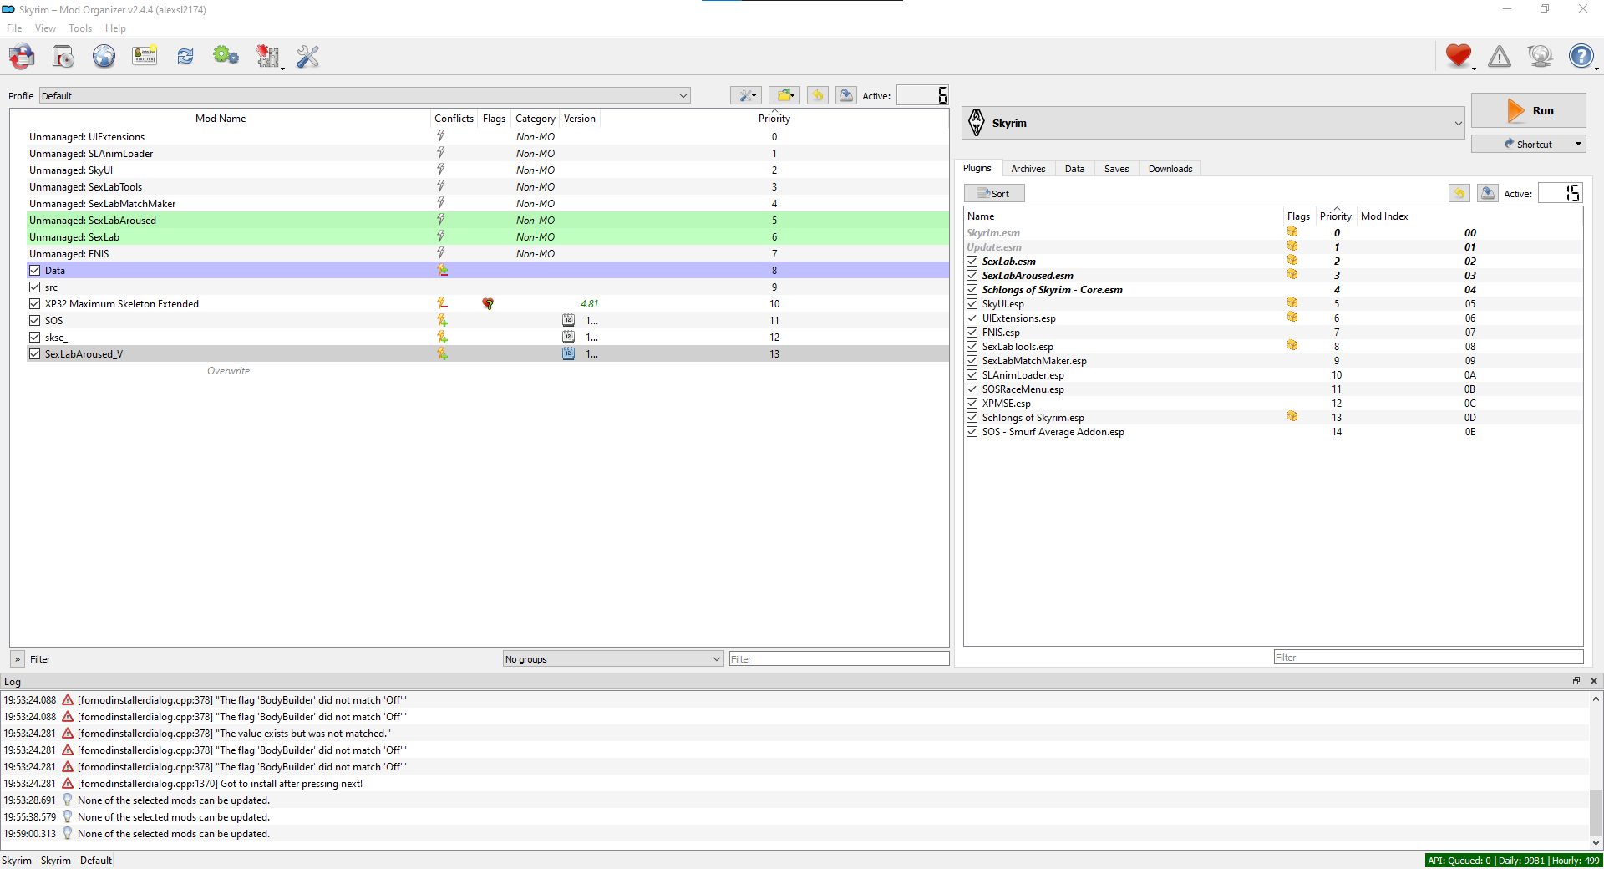Click the API status indicator

pyautogui.click(x=1514, y=861)
